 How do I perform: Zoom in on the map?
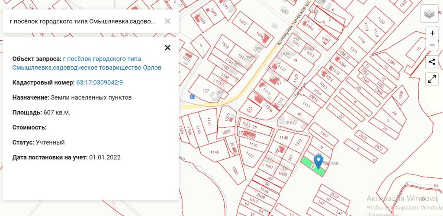(432, 33)
